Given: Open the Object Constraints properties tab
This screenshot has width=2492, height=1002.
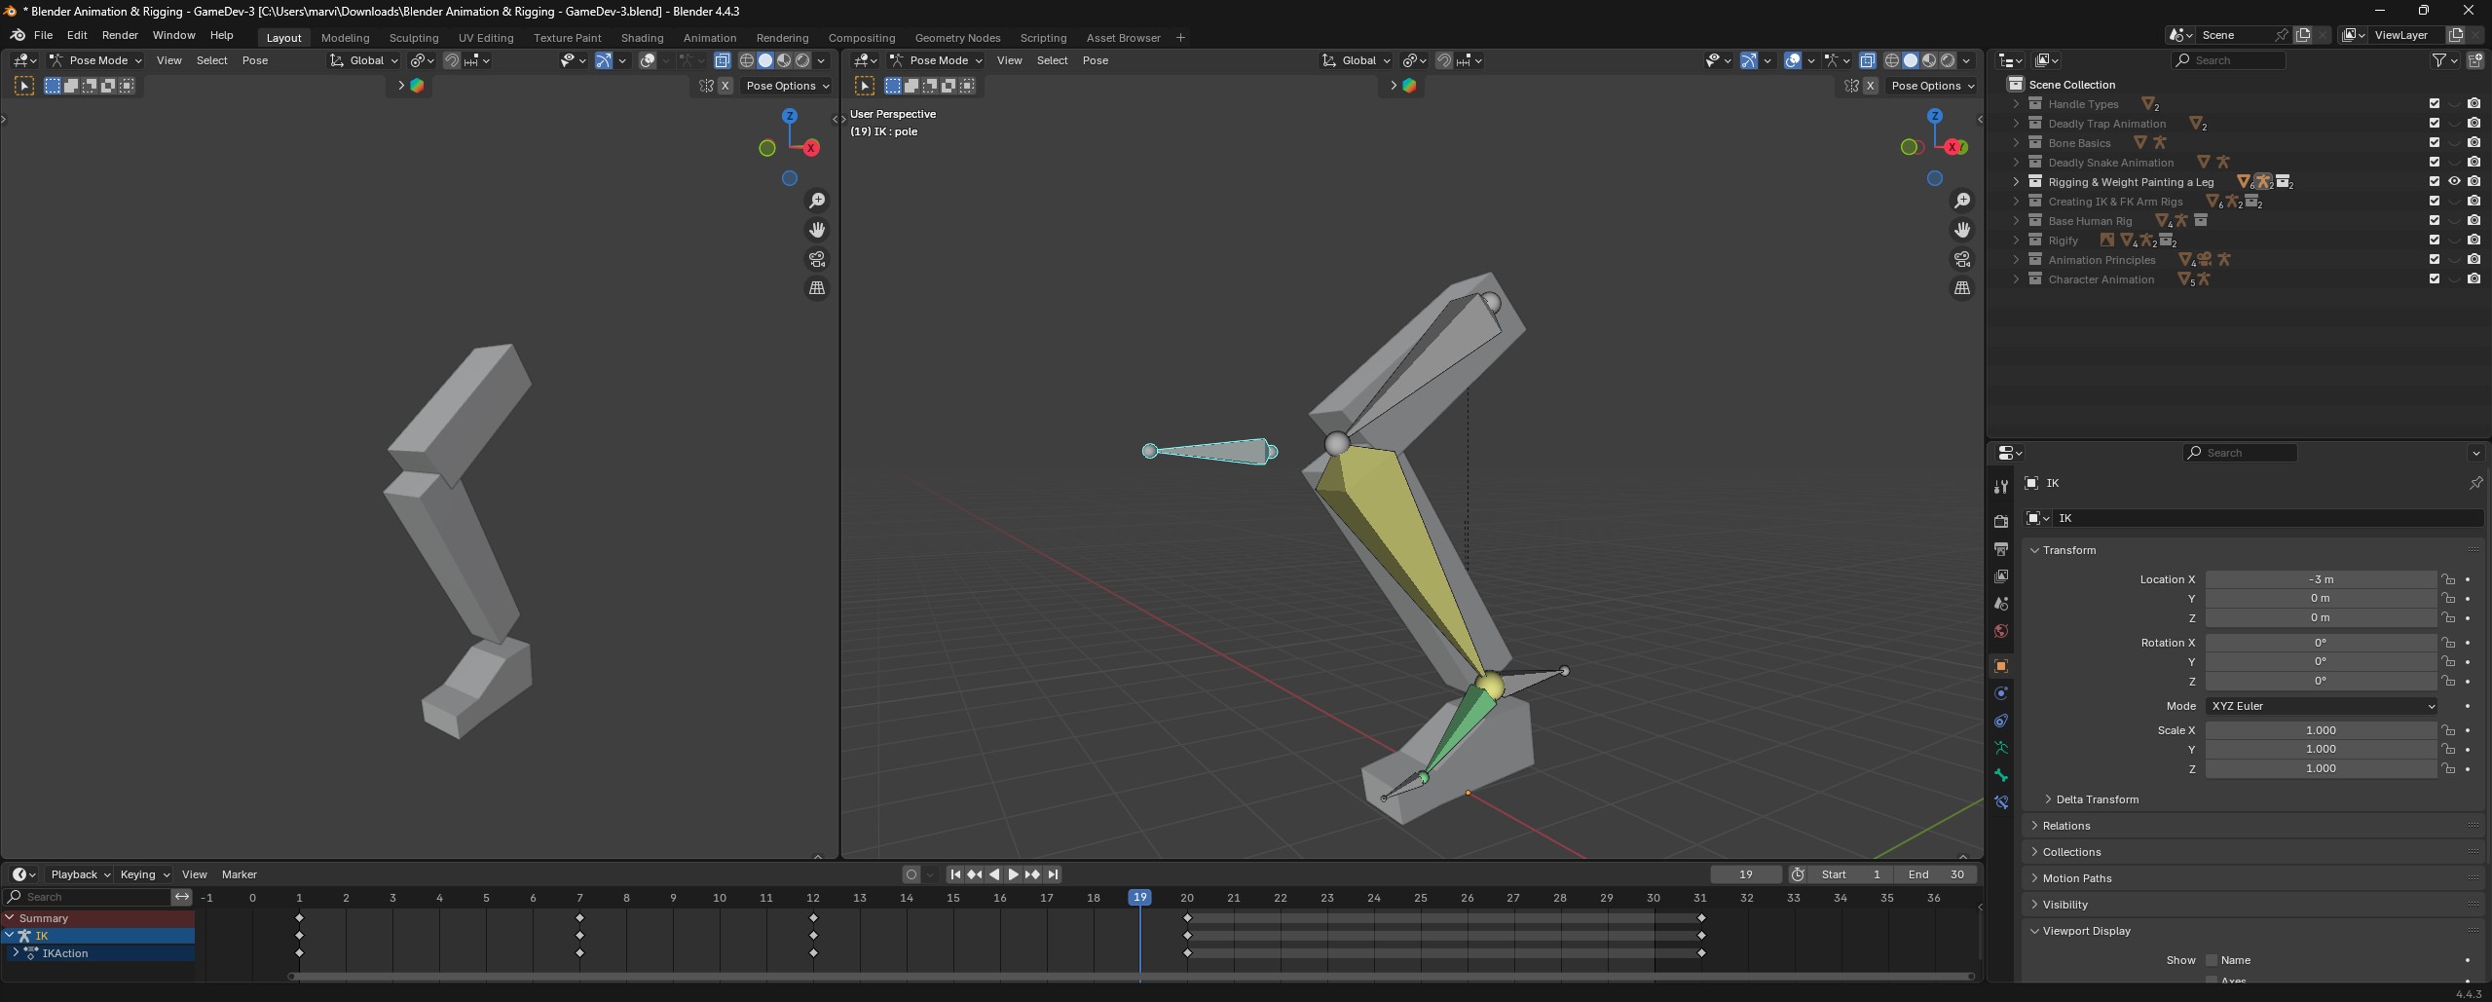Looking at the screenshot, I should pyautogui.click(x=2000, y=721).
